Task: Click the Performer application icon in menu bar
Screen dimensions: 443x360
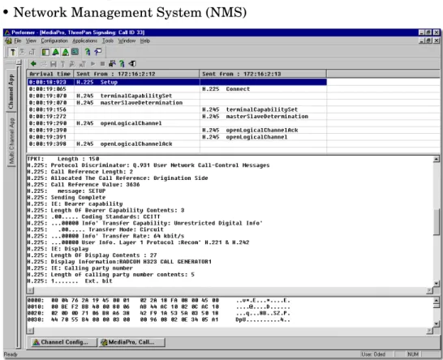Action: pyautogui.click(x=8, y=41)
